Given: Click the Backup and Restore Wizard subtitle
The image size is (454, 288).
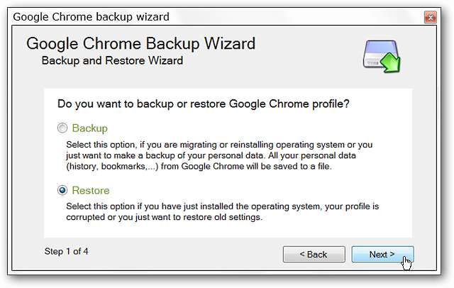Looking at the screenshot, I should (112, 61).
